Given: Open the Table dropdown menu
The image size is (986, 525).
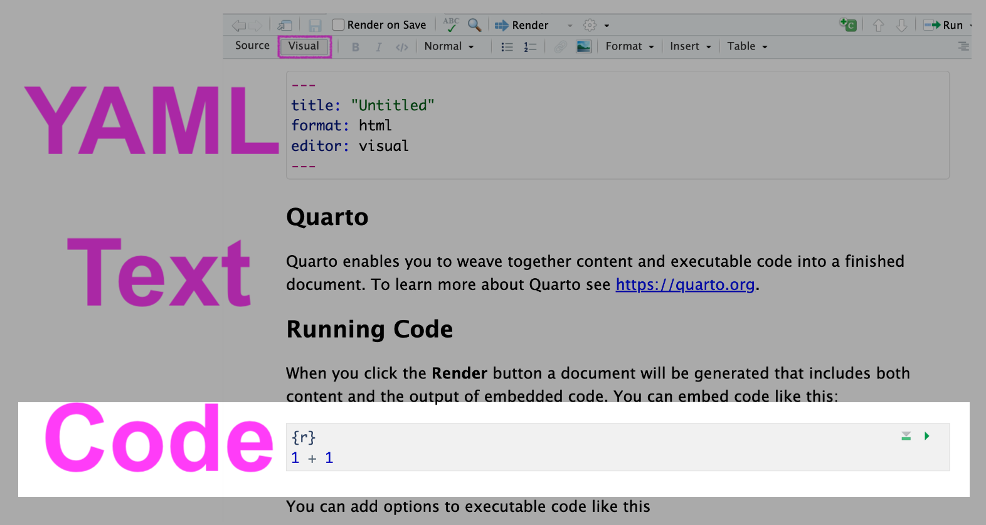Looking at the screenshot, I should 746,46.
